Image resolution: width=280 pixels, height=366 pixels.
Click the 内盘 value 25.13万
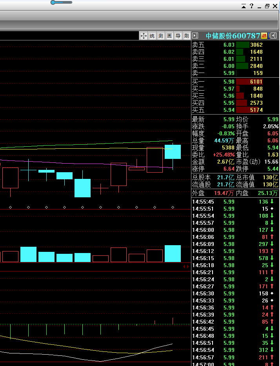click(268, 193)
